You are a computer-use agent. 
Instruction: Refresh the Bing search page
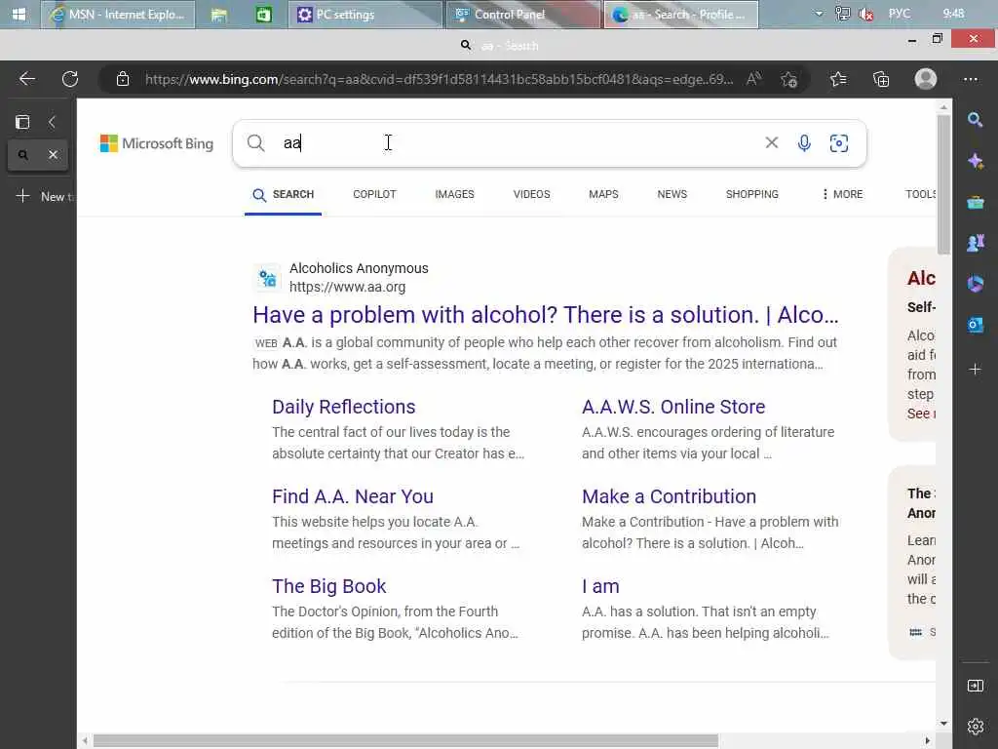coord(70,79)
